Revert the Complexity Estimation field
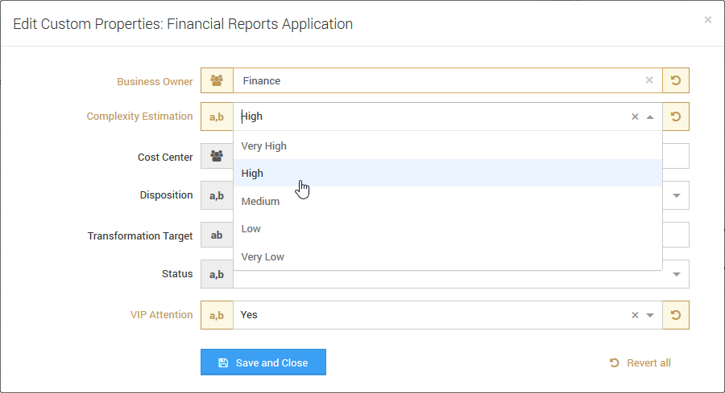Image resolution: width=725 pixels, height=393 pixels. pyautogui.click(x=676, y=117)
